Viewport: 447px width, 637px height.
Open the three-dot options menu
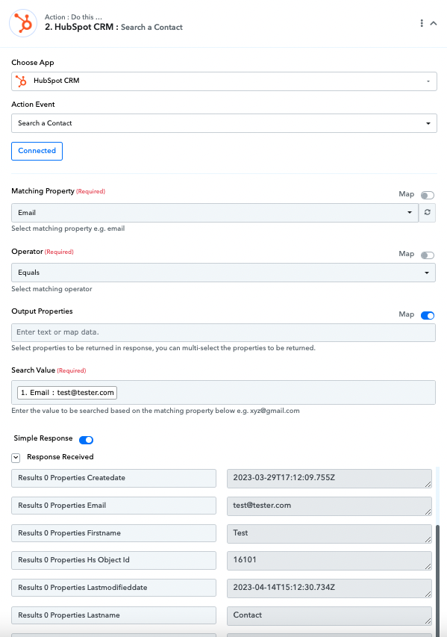(422, 23)
